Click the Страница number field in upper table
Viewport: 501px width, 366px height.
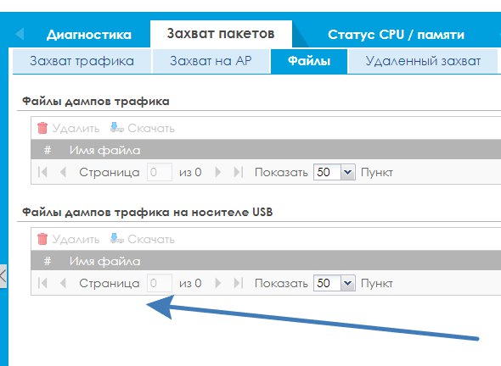pyautogui.click(x=160, y=172)
